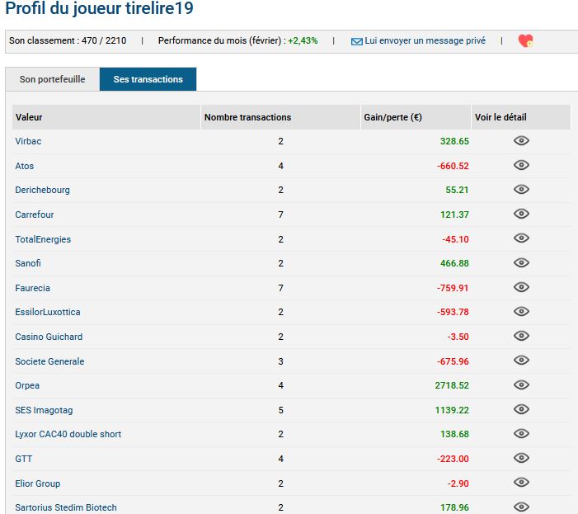
Task: Click the Sanofi gain value 466.88
Action: coord(454,263)
